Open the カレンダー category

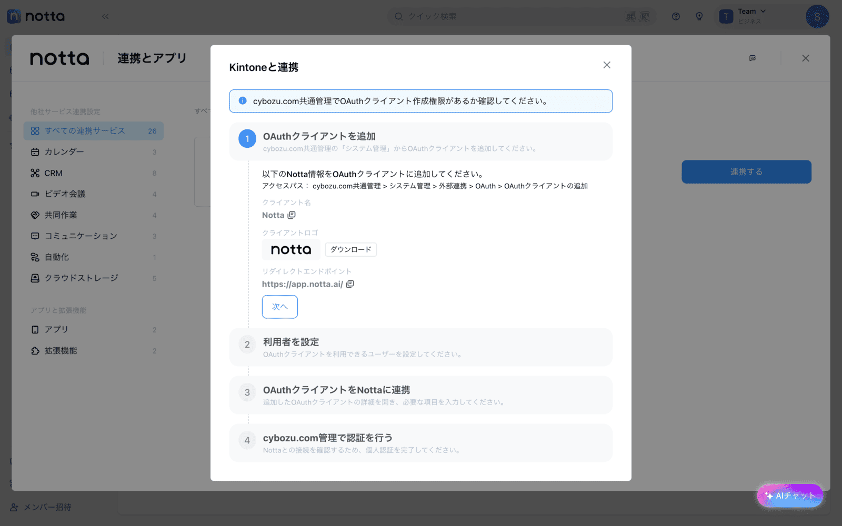pyautogui.click(x=94, y=152)
